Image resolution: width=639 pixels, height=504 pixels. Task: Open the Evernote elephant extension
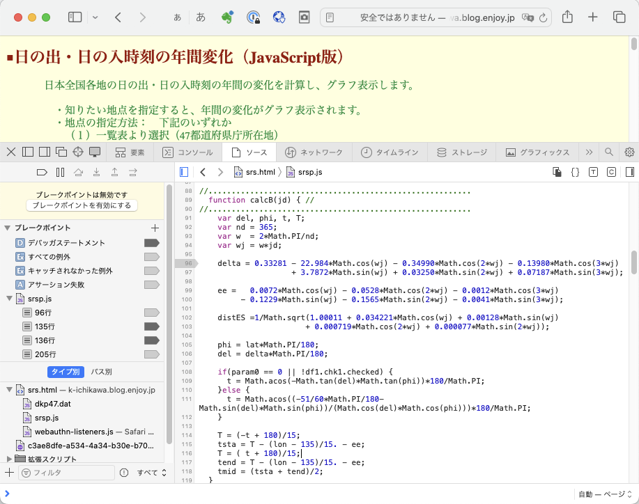point(227,17)
